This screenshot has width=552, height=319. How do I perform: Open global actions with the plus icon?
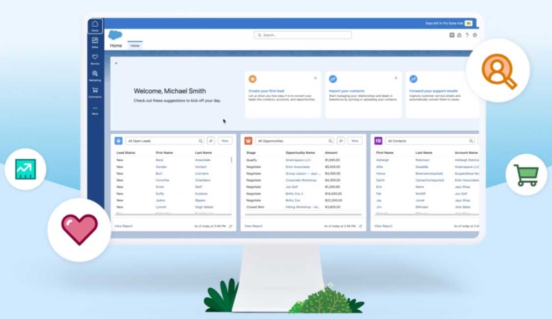pyautogui.click(x=452, y=35)
